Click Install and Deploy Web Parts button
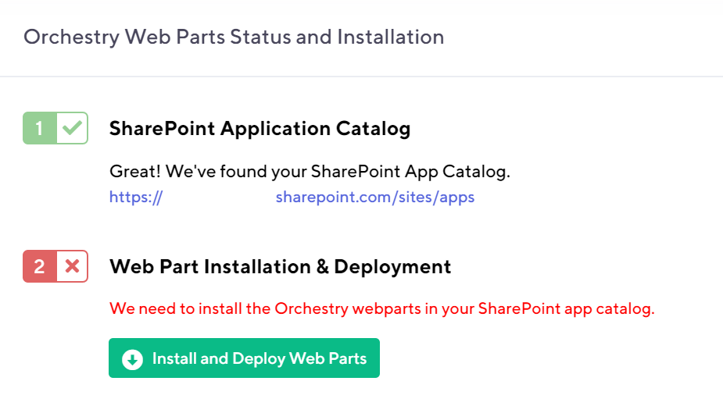This screenshot has width=723, height=406. click(x=244, y=358)
